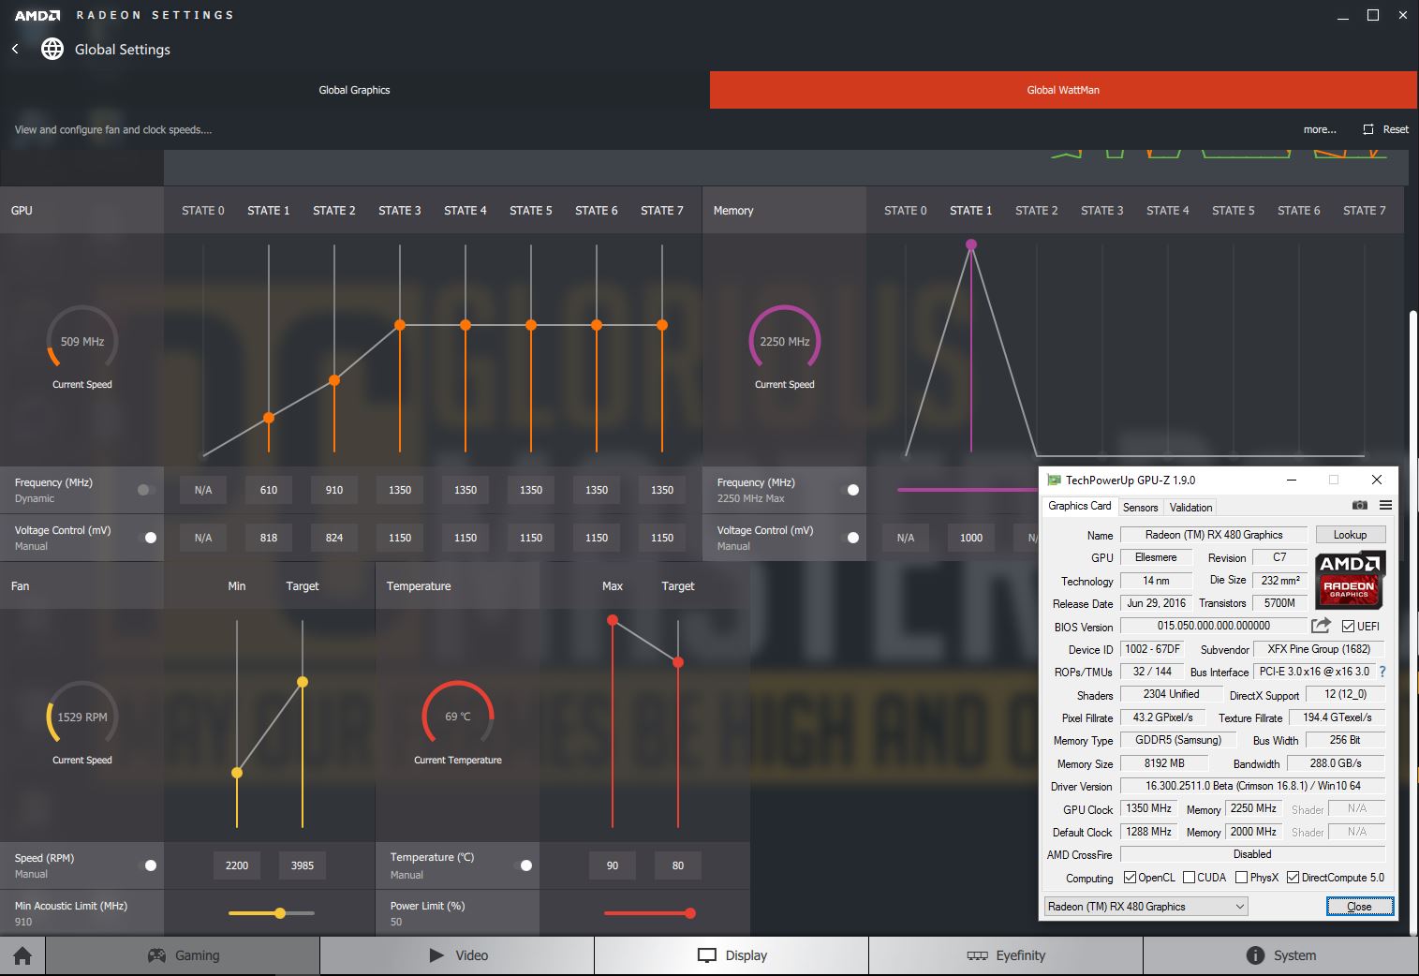Click fan Min speed field 2200
The height and width of the screenshot is (976, 1419).
pos(237,865)
